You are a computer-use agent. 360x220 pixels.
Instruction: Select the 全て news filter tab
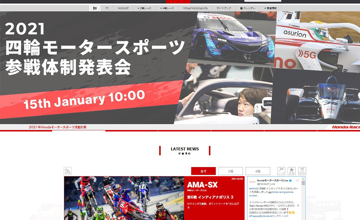pos(204,171)
